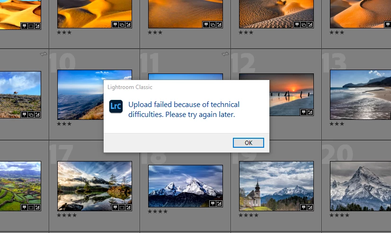Click the keyword badge on the dune photo with the crop badge
Image resolution: width=391 pixels, height=233 pixels.
[x=24, y=26]
